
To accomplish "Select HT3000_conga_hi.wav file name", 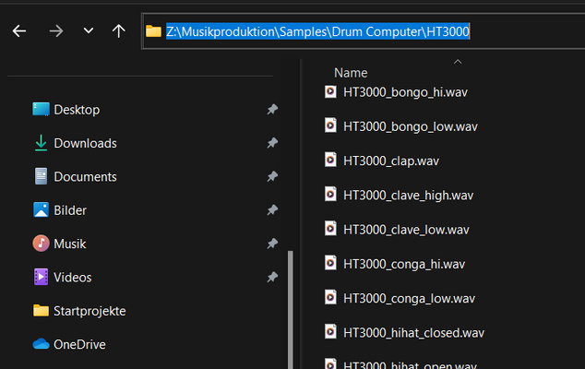I will coord(404,264).
